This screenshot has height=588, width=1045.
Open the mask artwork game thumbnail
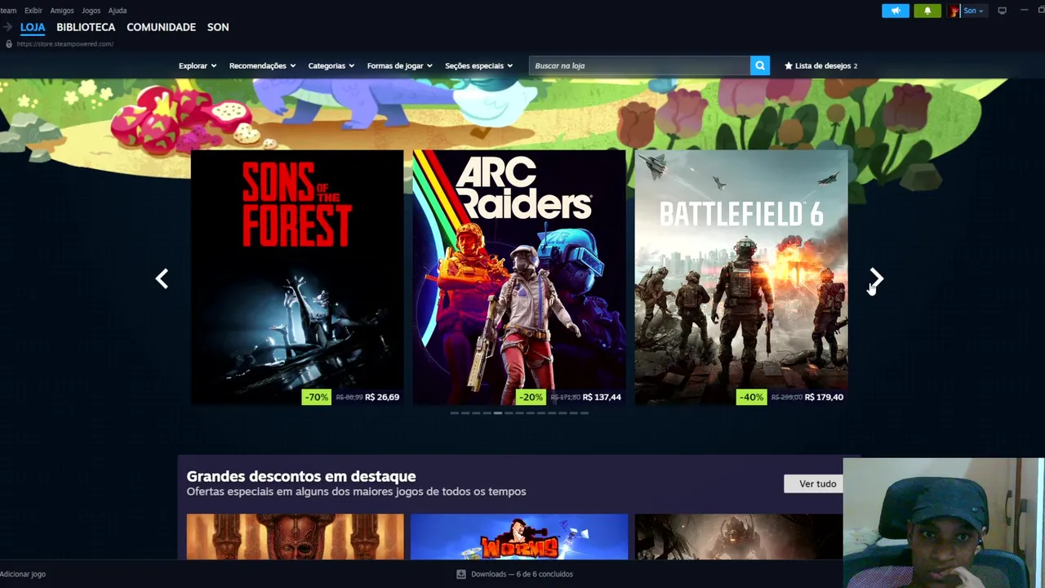click(295, 537)
